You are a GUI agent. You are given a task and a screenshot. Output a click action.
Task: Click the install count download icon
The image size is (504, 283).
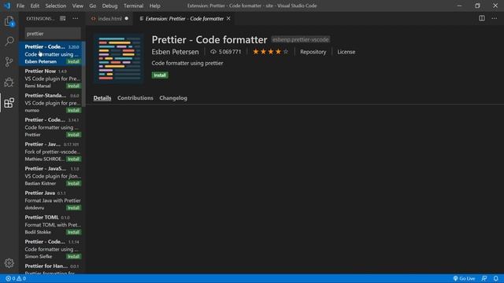tap(213, 52)
